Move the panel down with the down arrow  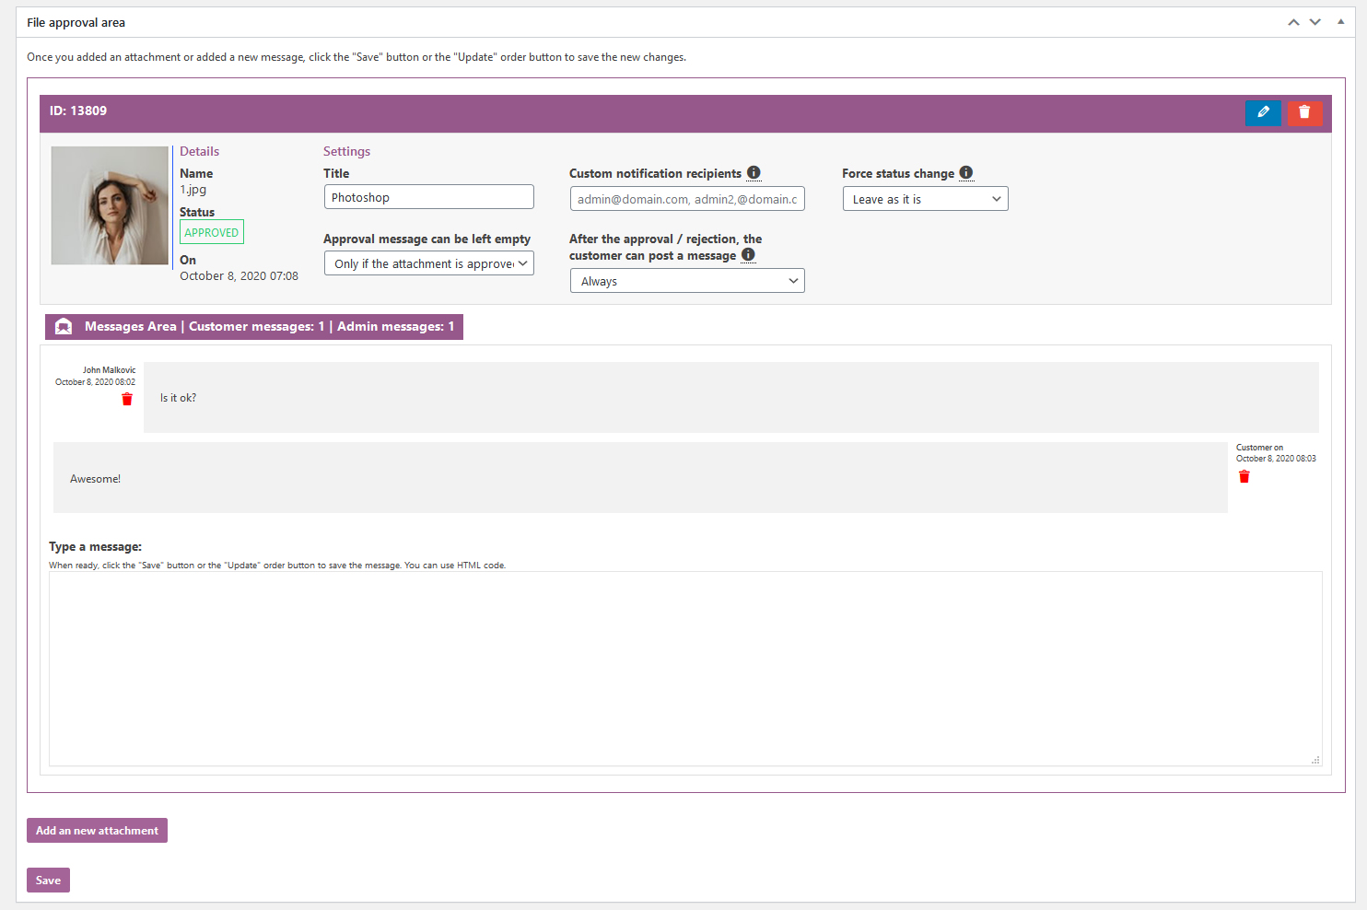tap(1315, 22)
